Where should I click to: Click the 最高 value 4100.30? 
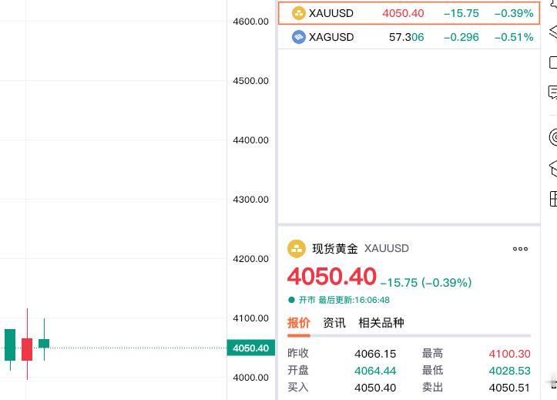[509, 354]
